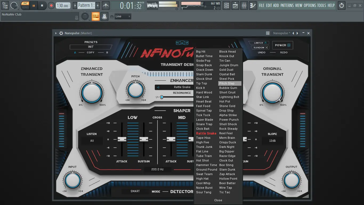Open the SMART detector mode selector
The width and height of the screenshot is (364, 205).
click(135, 191)
